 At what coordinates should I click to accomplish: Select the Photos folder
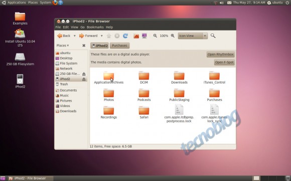[109, 95]
